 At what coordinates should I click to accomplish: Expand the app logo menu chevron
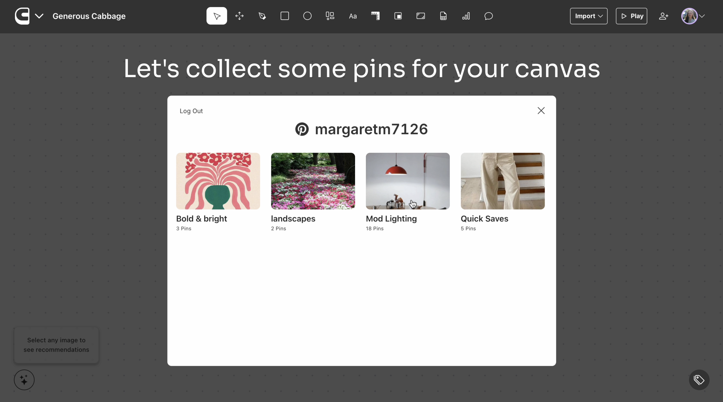point(39,16)
